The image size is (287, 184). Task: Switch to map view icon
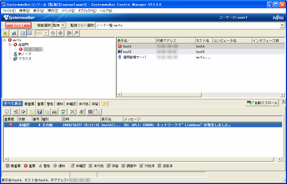[23, 33]
